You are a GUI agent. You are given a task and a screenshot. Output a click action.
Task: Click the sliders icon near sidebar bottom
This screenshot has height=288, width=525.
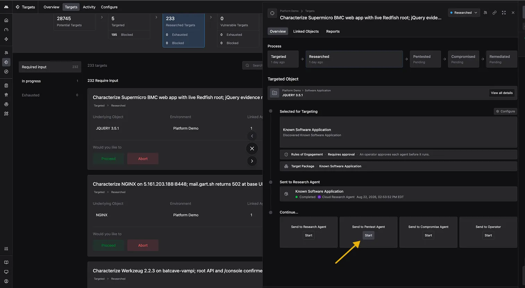[6, 249]
